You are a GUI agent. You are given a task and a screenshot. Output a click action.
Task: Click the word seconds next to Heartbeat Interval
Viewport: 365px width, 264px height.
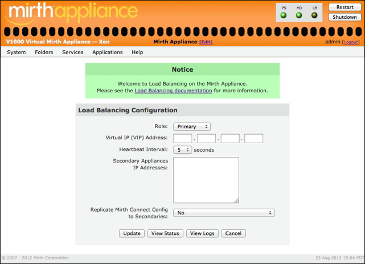pyautogui.click(x=204, y=150)
